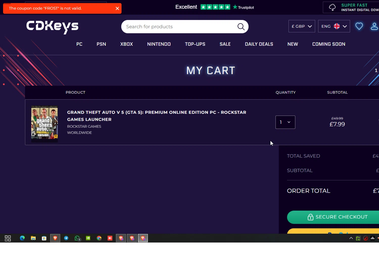Viewport: 379px width, 271px height.
Task: Click the green dashed-square tray icon
Action: (x=358, y=238)
